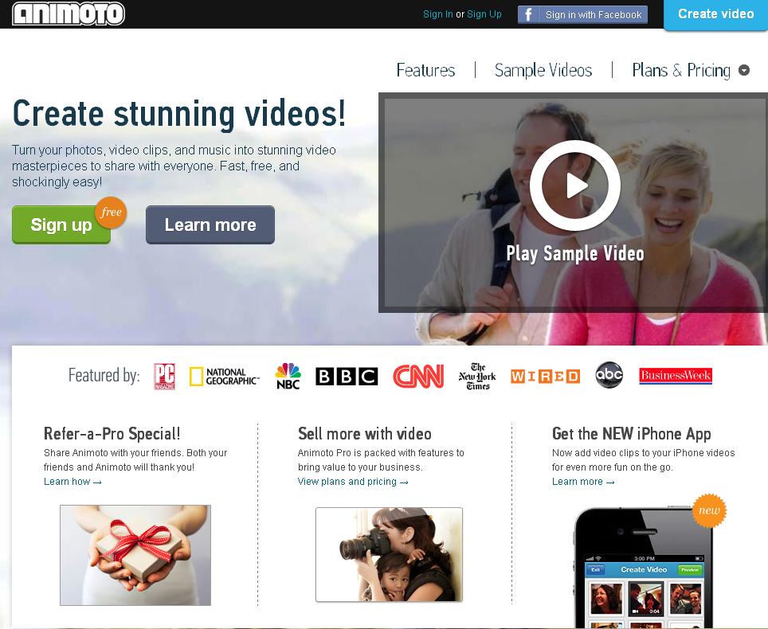768x629 pixels.
Task: Open the Plans & Pricing menu
Action: (x=681, y=71)
